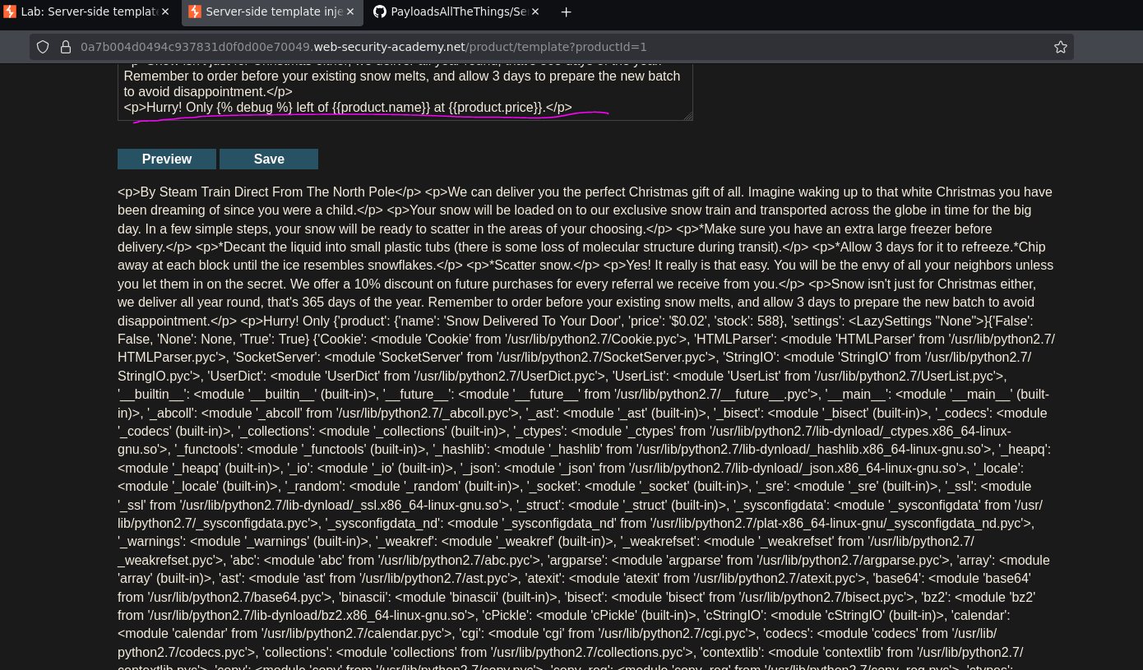Click inside the template editor textarea
1143x670 pixels.
click(x=405, y=91)
